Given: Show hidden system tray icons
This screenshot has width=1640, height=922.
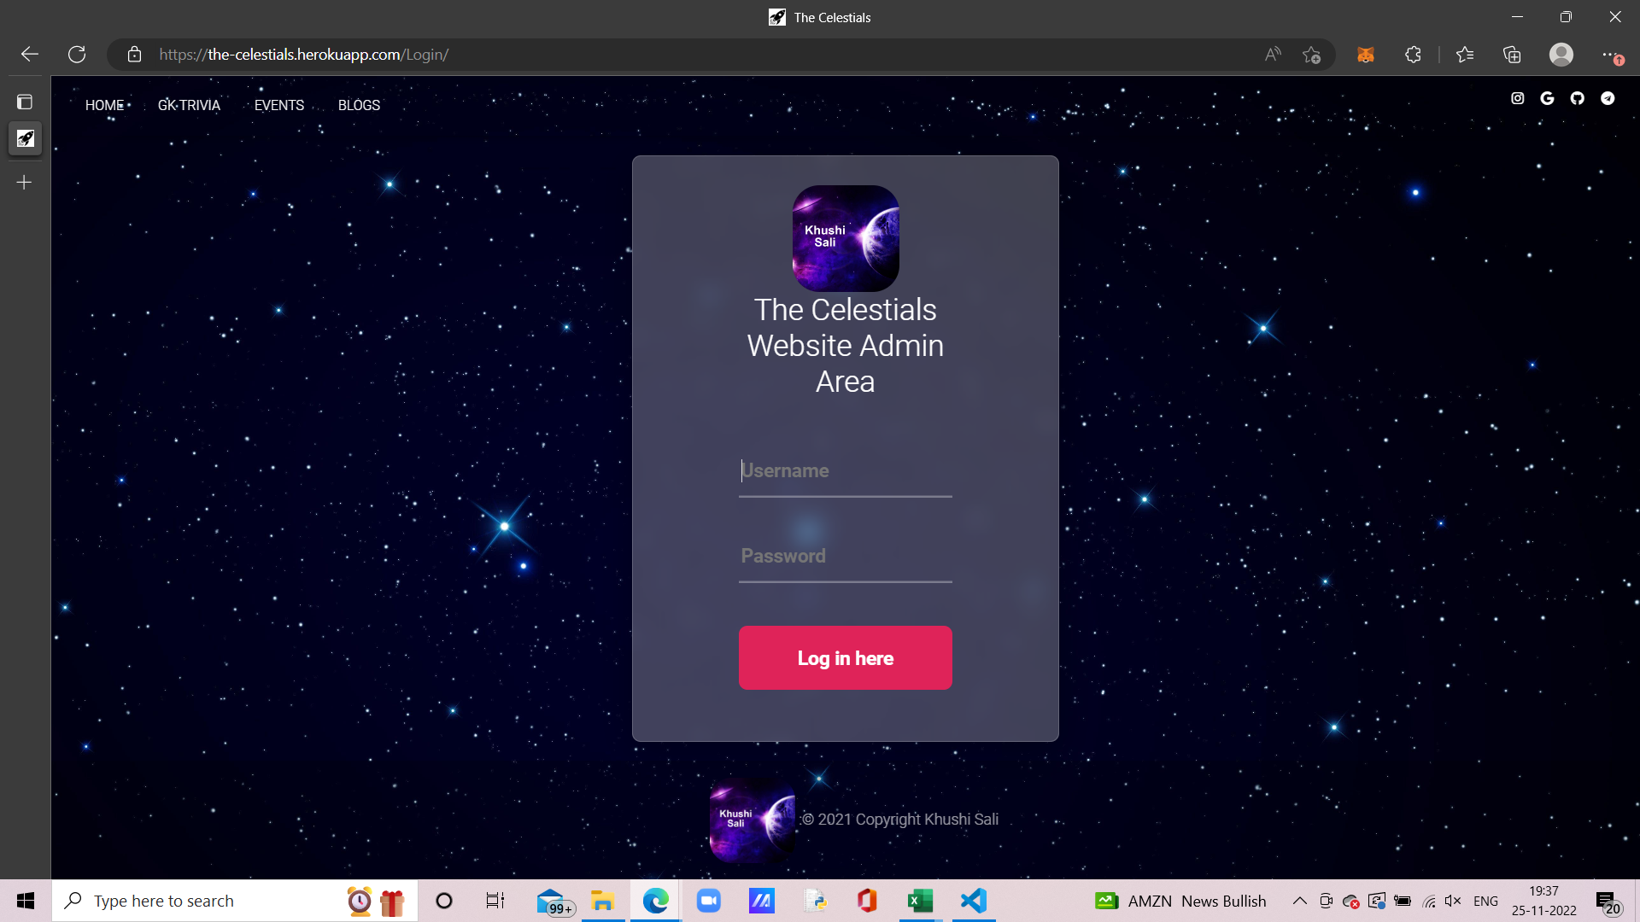Looking at the screenshot, I should (1299, 901).
